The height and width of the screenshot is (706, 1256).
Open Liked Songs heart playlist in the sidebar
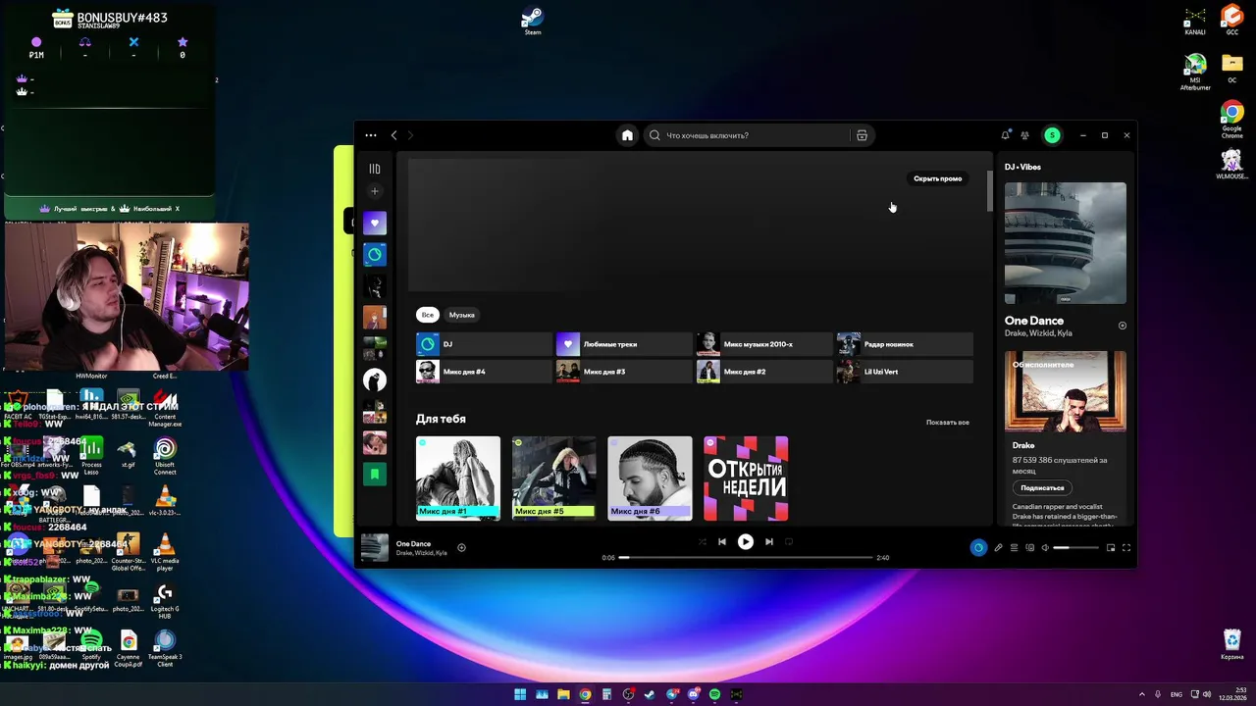[374, 224]
